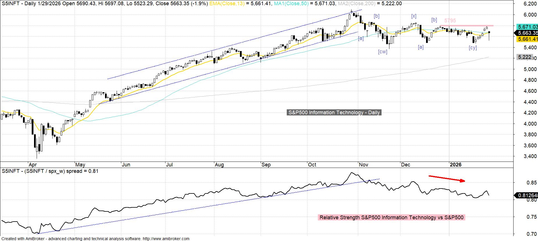Click the cyan 5,671.03 price tag
Viewport: 538px width, 241px height.
coord(526,27)
